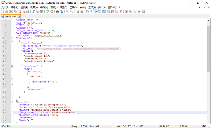Create a new file via toolbar
The image size is (211, 128).
(3, 11)
